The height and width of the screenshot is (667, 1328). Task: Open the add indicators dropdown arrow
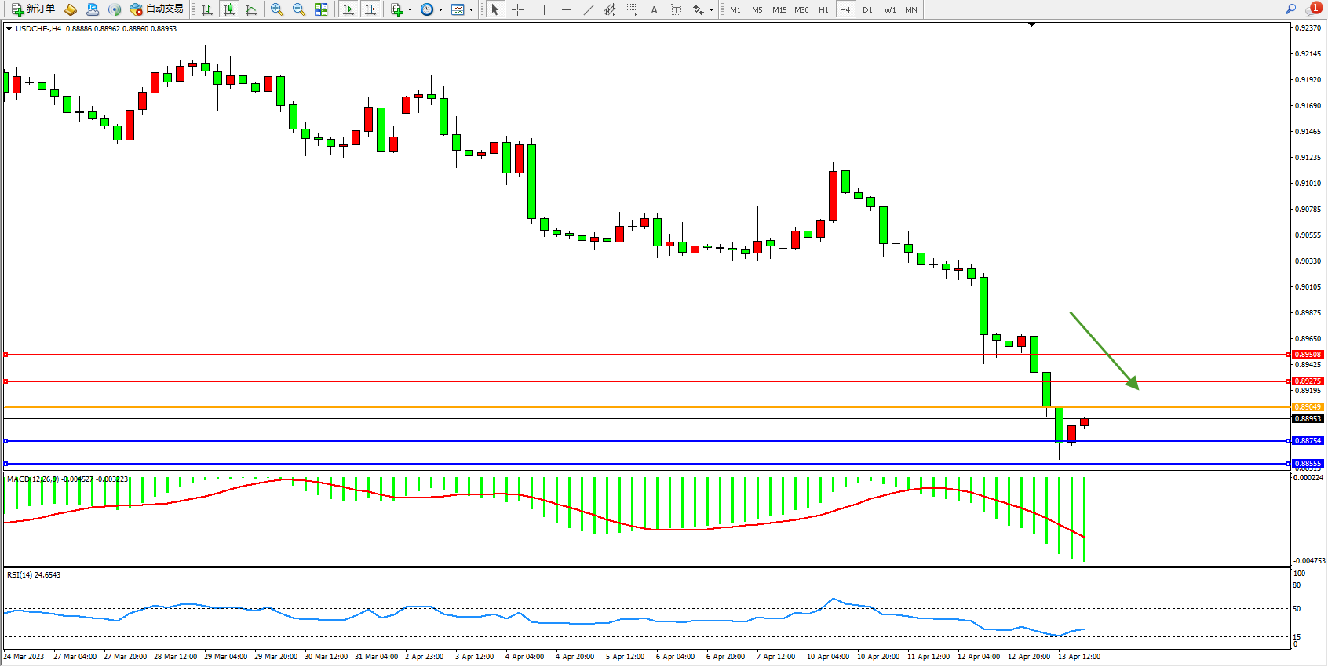coord(410,10)
